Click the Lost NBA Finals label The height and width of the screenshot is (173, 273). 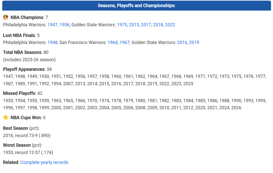(x=19, y=35)
